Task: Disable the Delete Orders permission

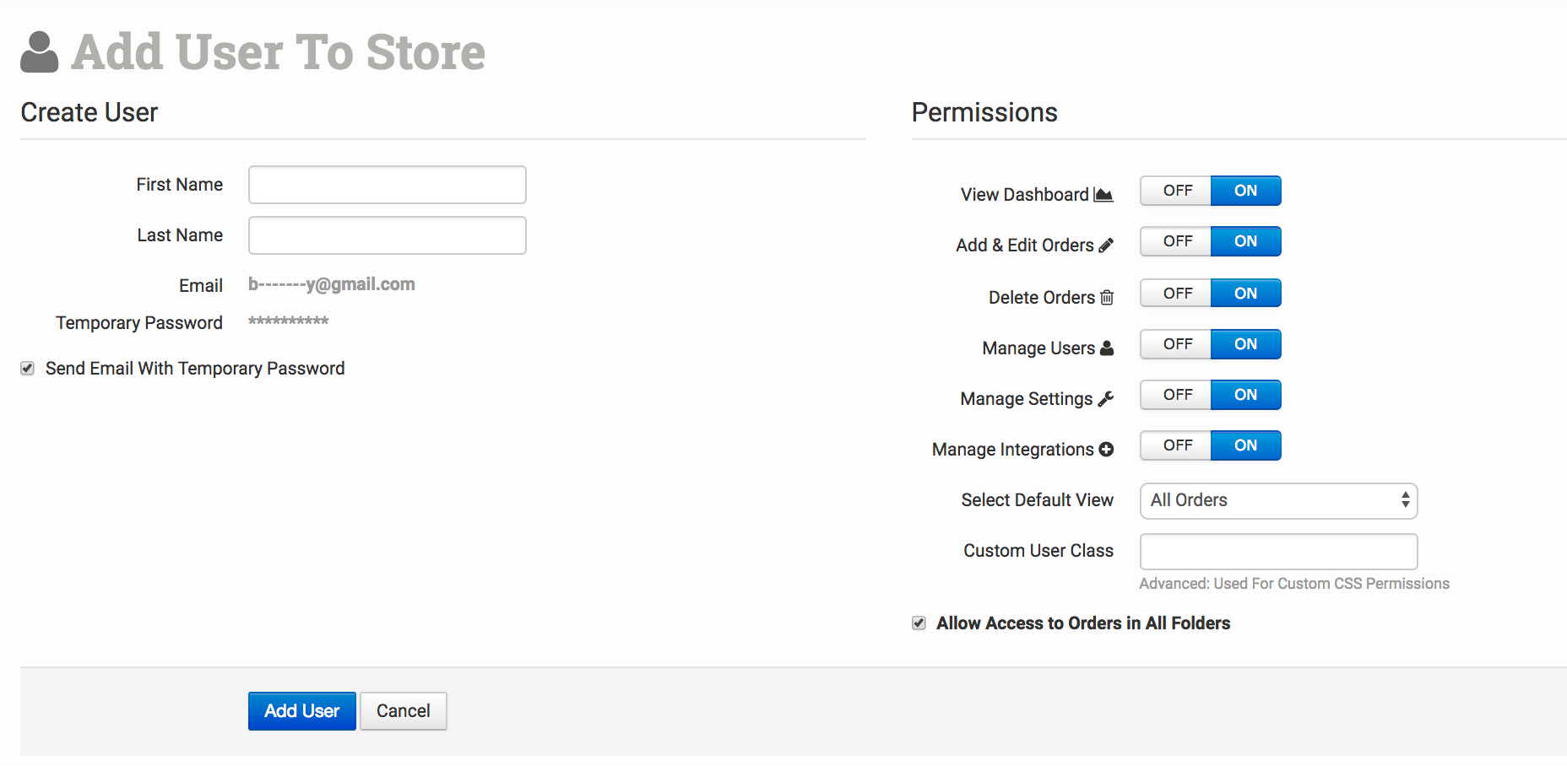Action: pos(1175,293)
